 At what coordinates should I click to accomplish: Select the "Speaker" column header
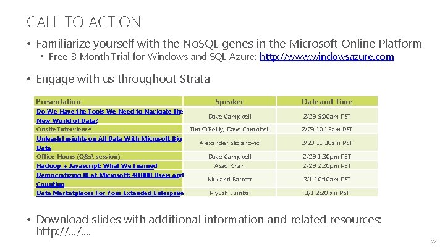(229, 101)
